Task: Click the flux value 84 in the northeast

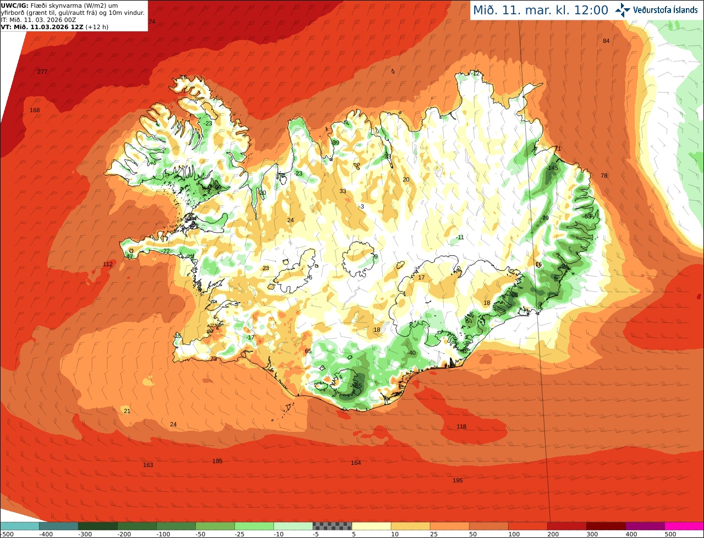Action: [606, 41]
